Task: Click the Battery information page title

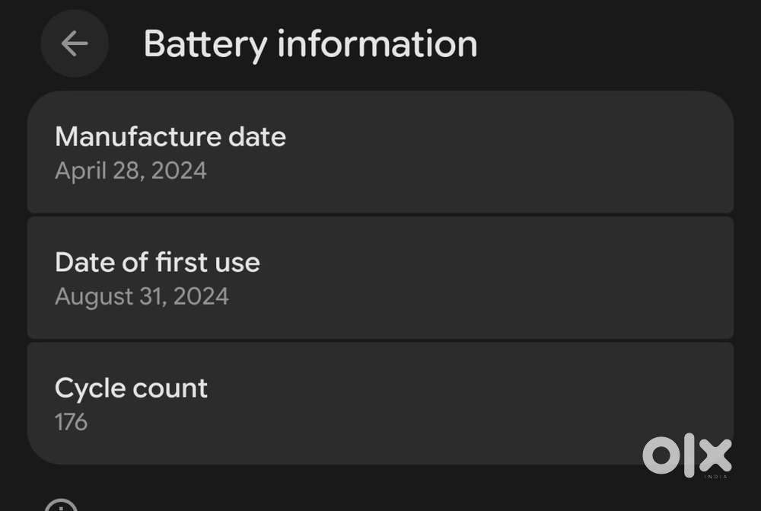Action: point(310,43)
